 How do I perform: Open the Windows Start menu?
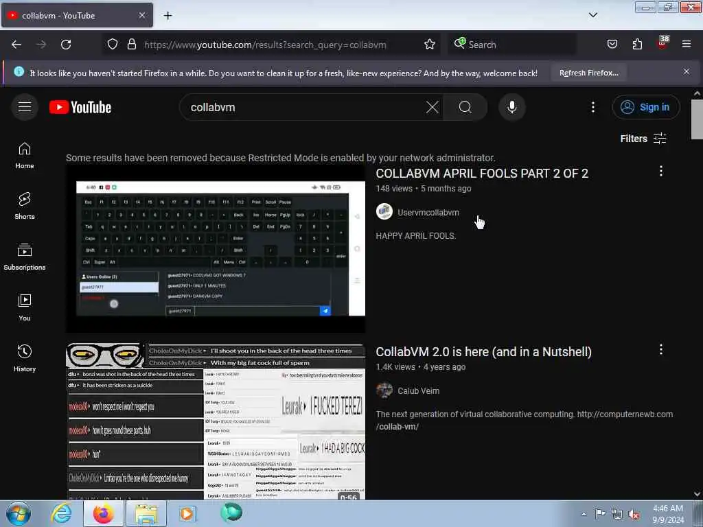[x=19, y=513]
